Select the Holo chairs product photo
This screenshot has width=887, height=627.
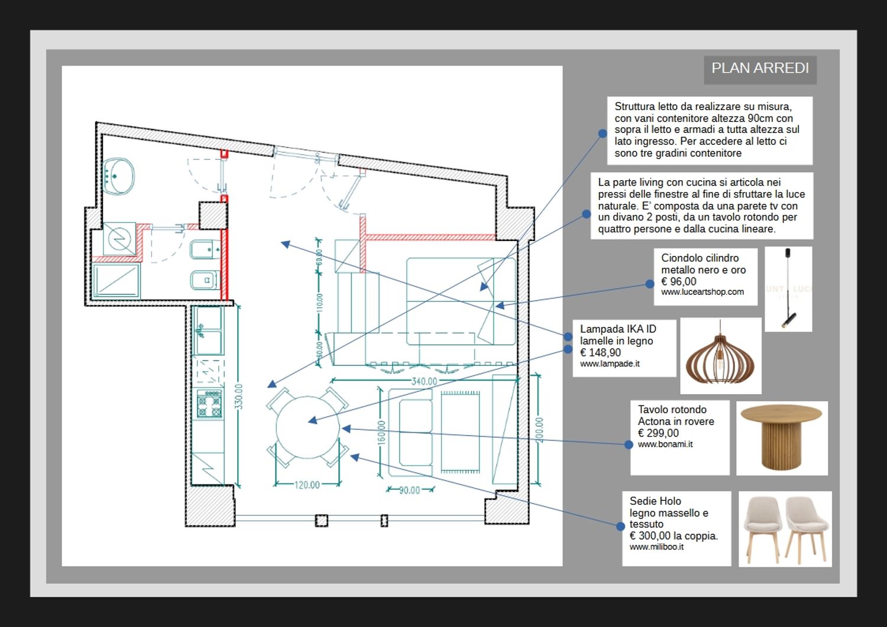click(785, 529)
